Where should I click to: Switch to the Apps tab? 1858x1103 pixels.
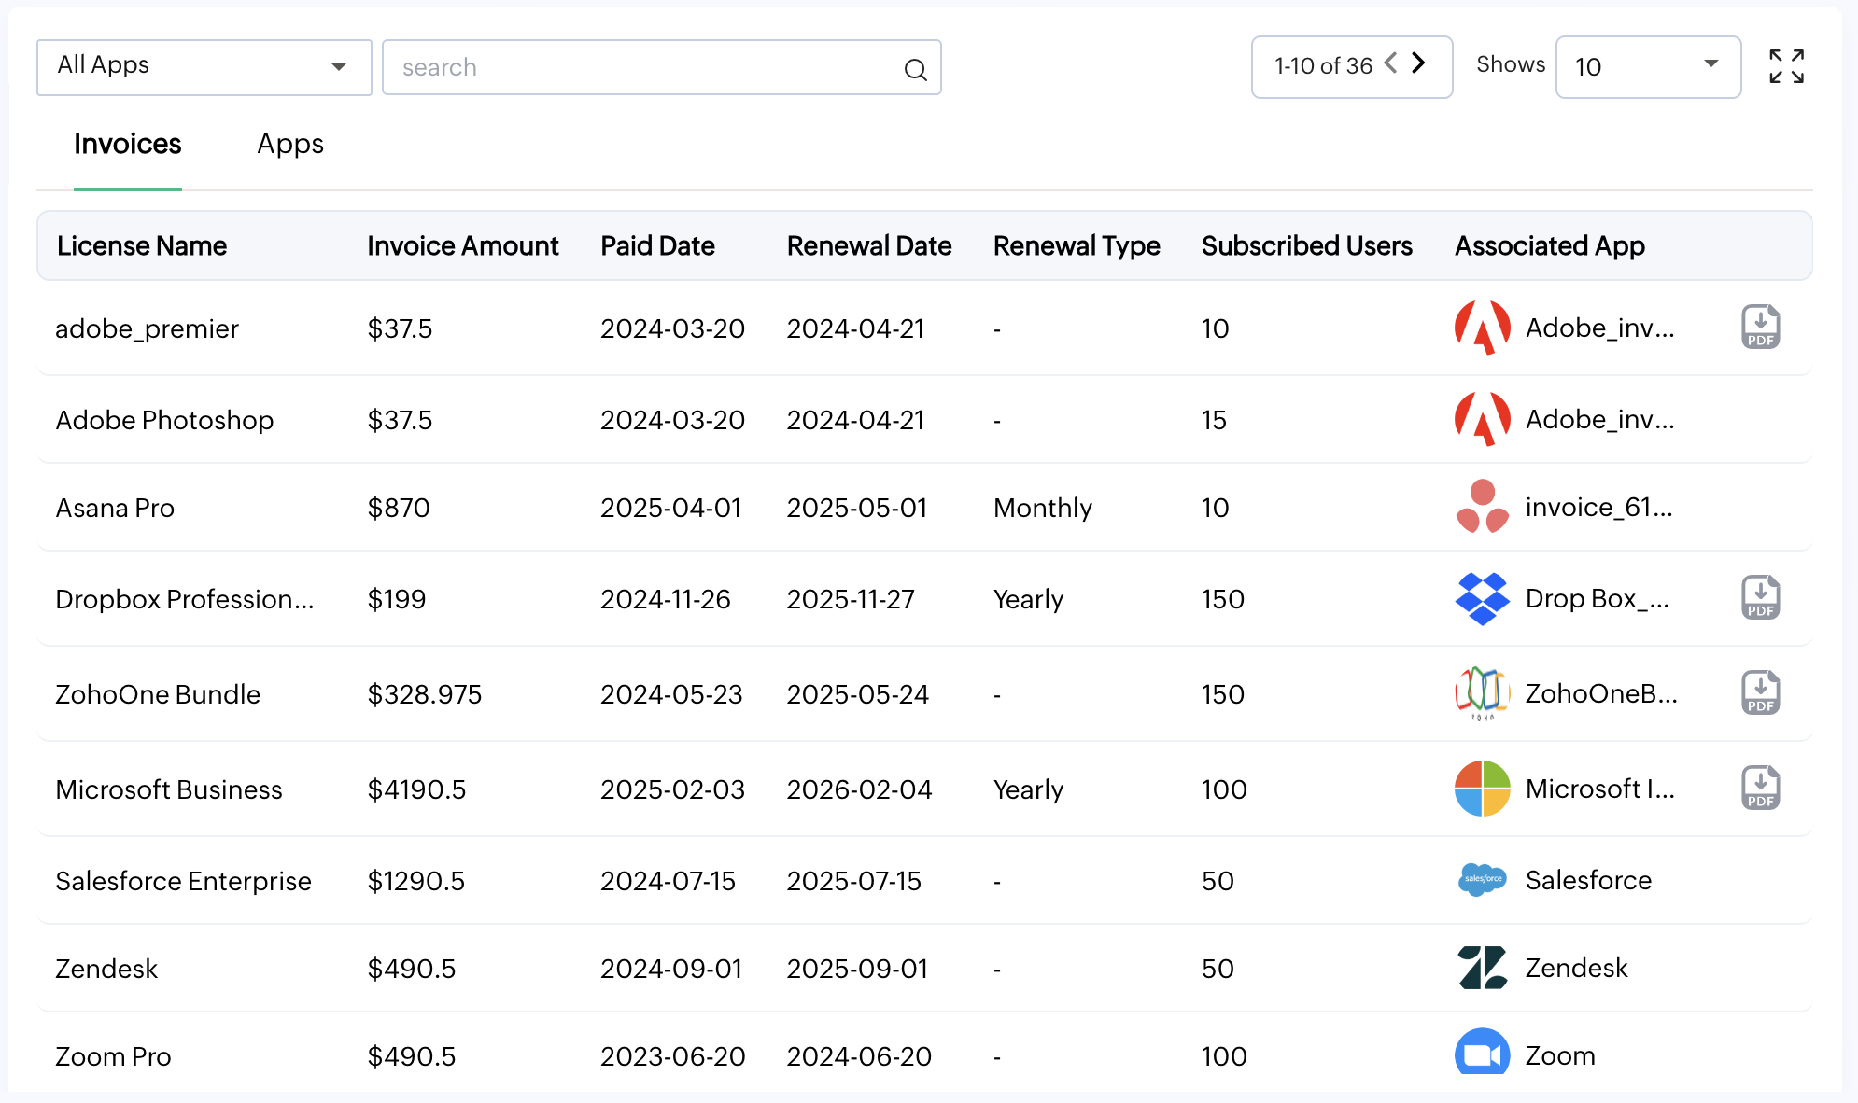pos(289,144)
